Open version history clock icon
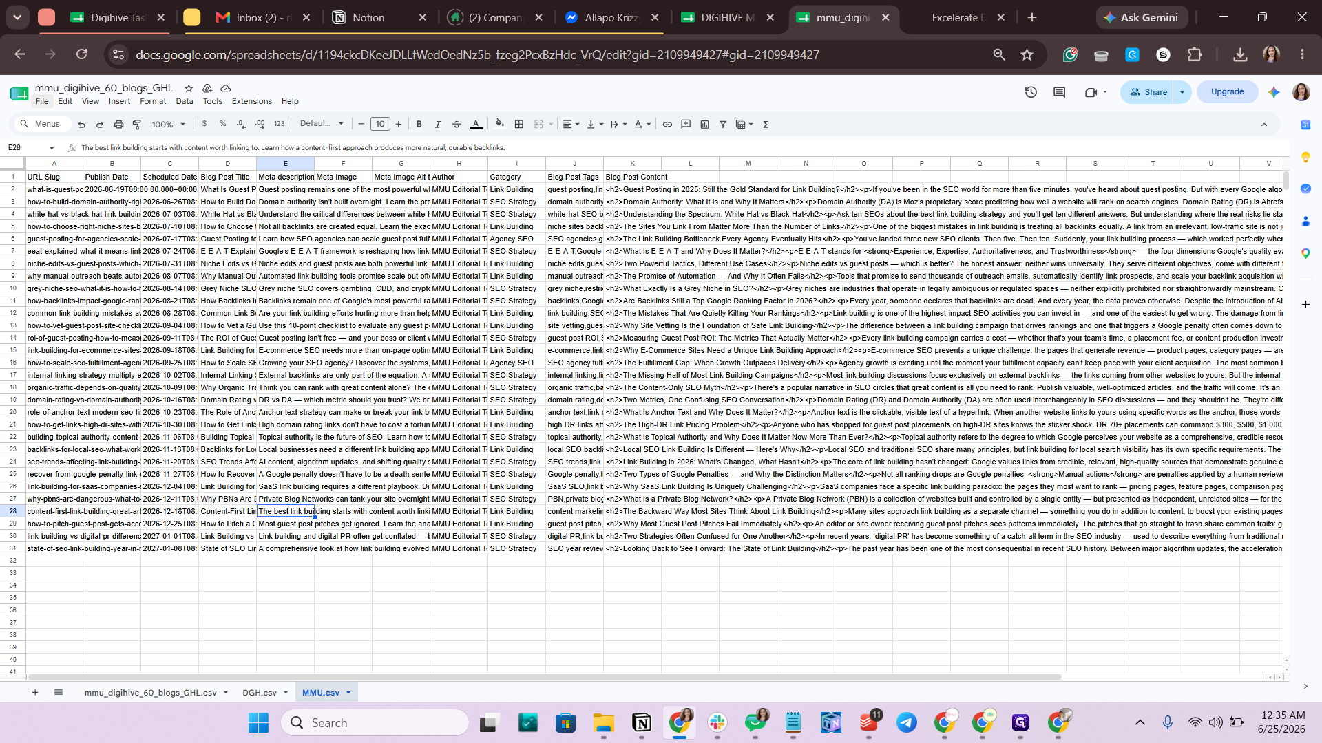Image resolution: width=1322 pixels, height=743 pixels. coord(1031,92)
